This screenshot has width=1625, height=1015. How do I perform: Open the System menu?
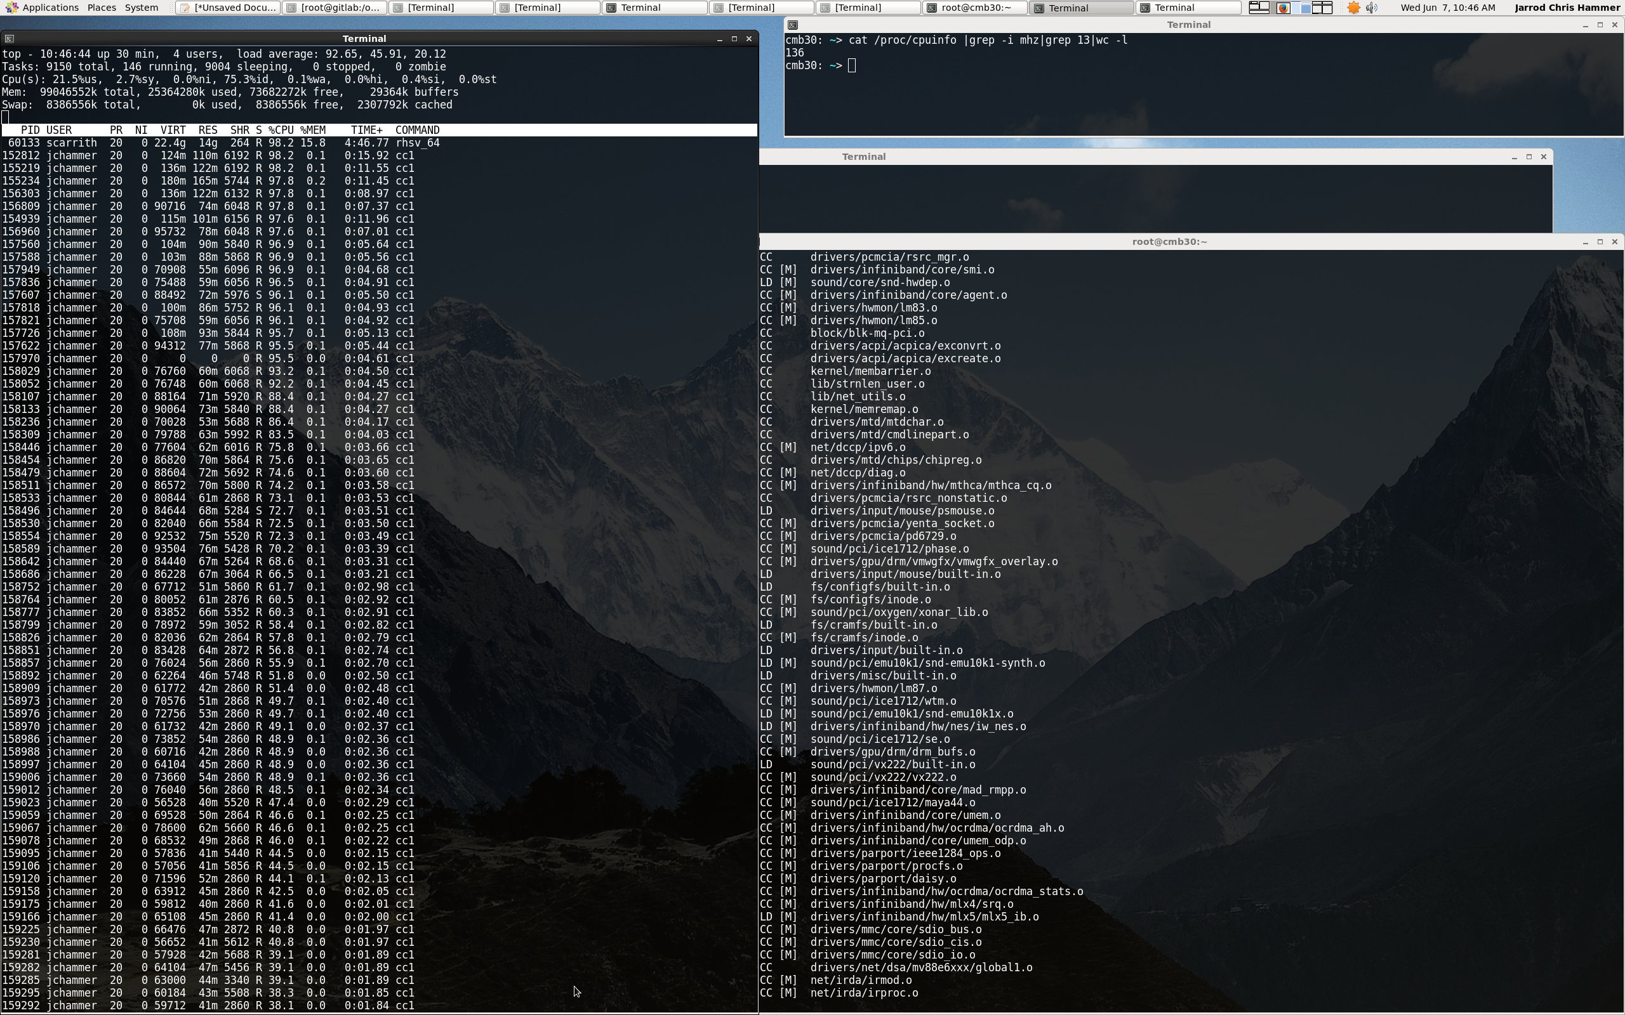(x=142, y=8)
